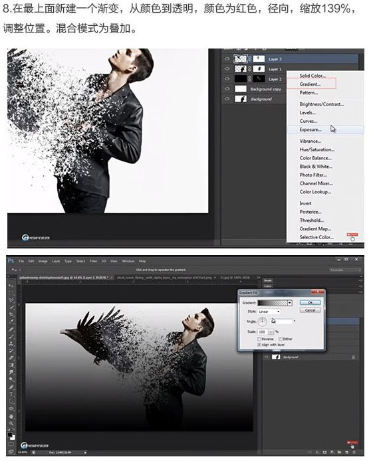This screenshot has height=461, width=371.
Task: Select the Clone Stamp tool
Action: (11, 343)
